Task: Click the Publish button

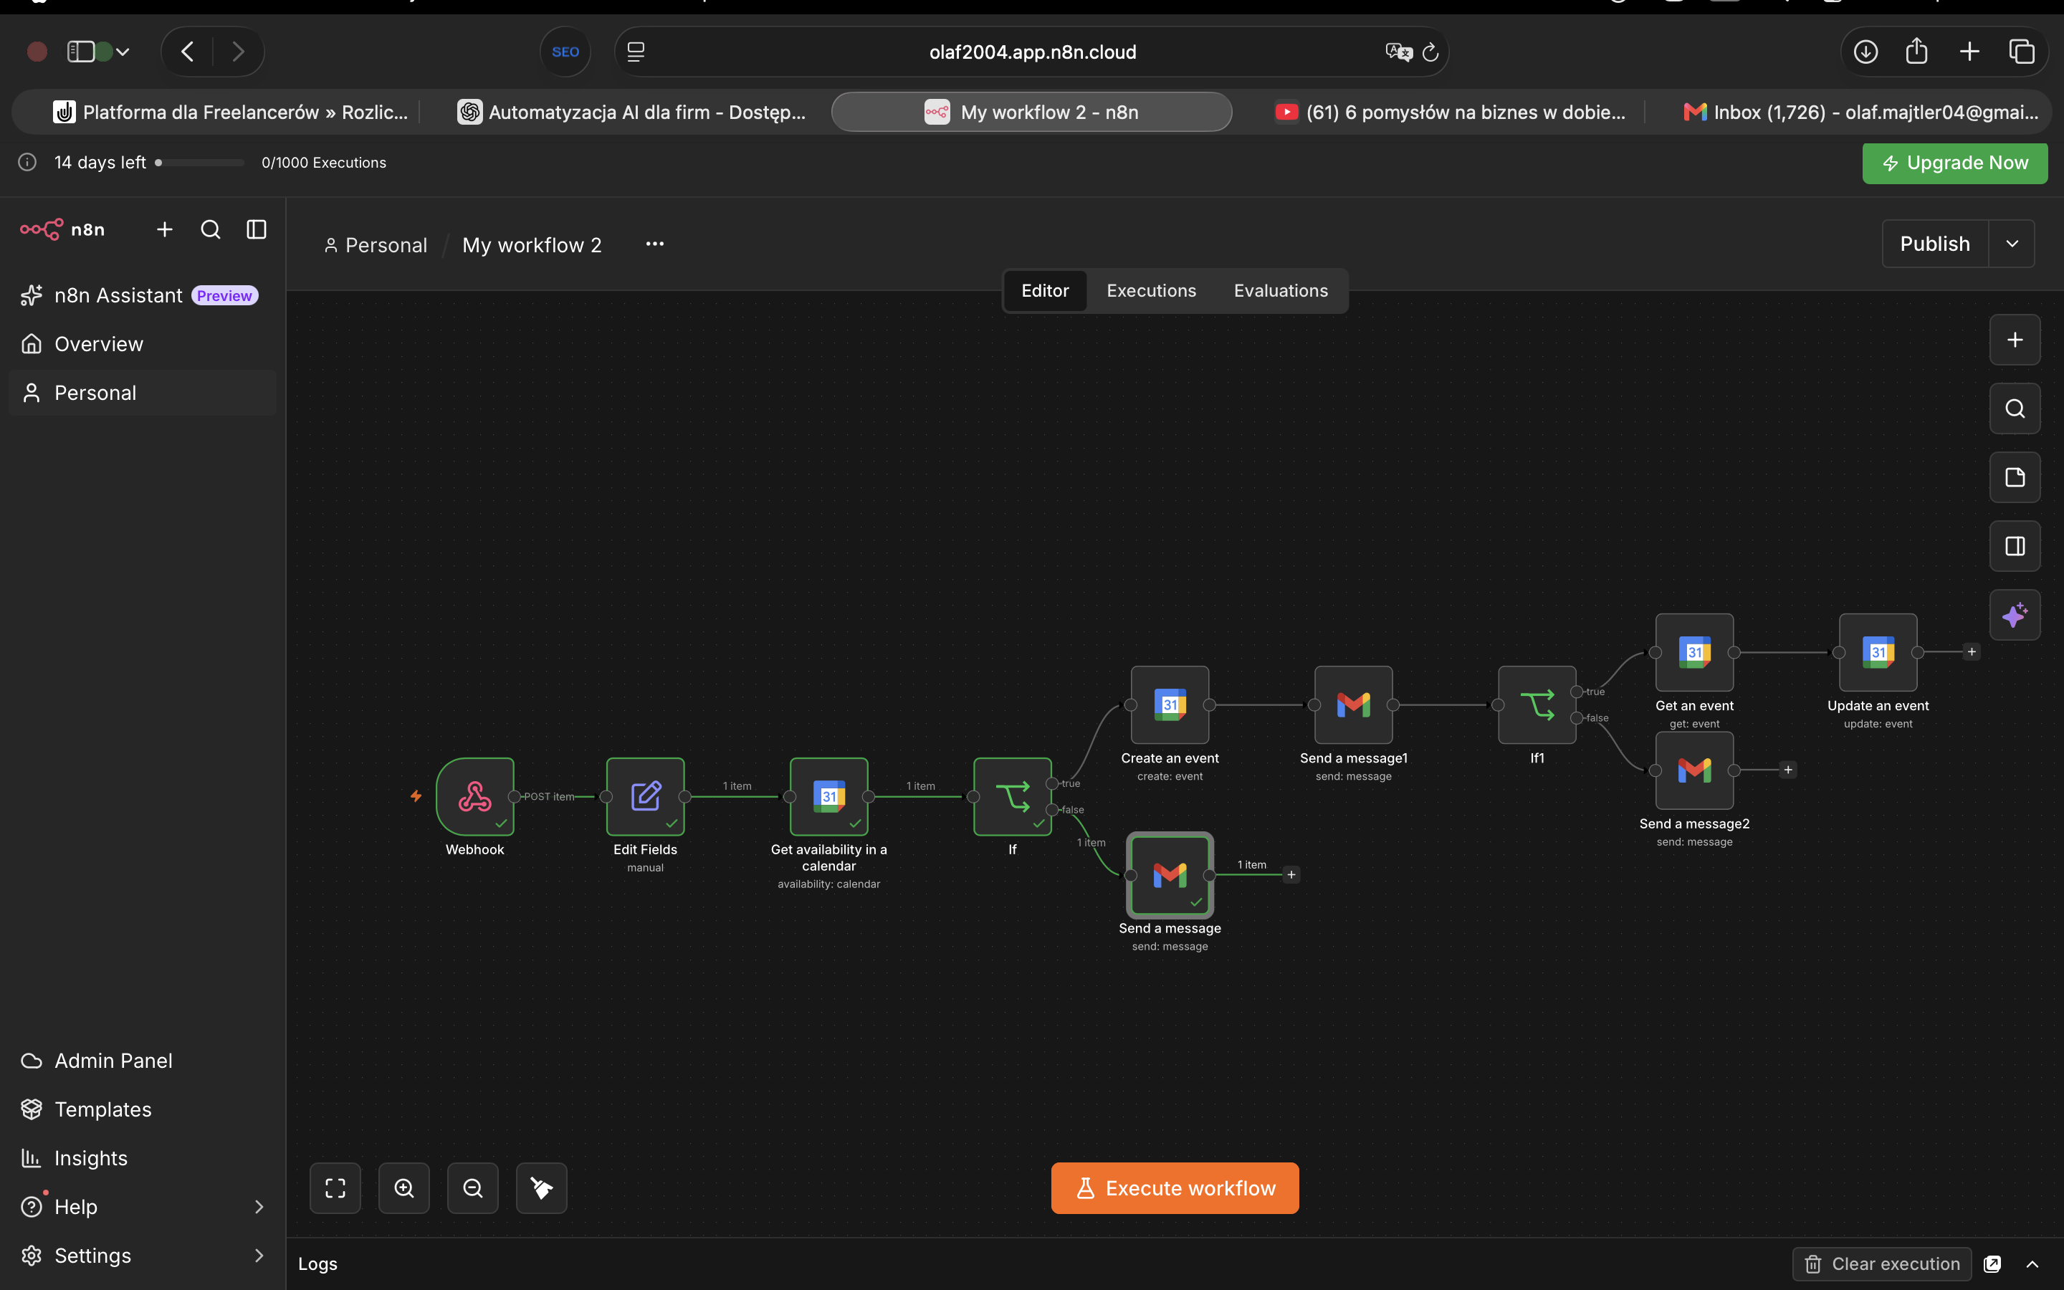Action: [1934, 244]
